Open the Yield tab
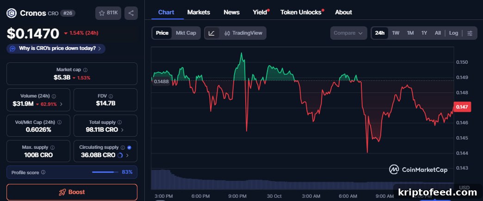483x201 pixels. [x=260, y=12]
